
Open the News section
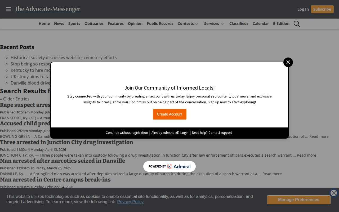pos(59,24)
